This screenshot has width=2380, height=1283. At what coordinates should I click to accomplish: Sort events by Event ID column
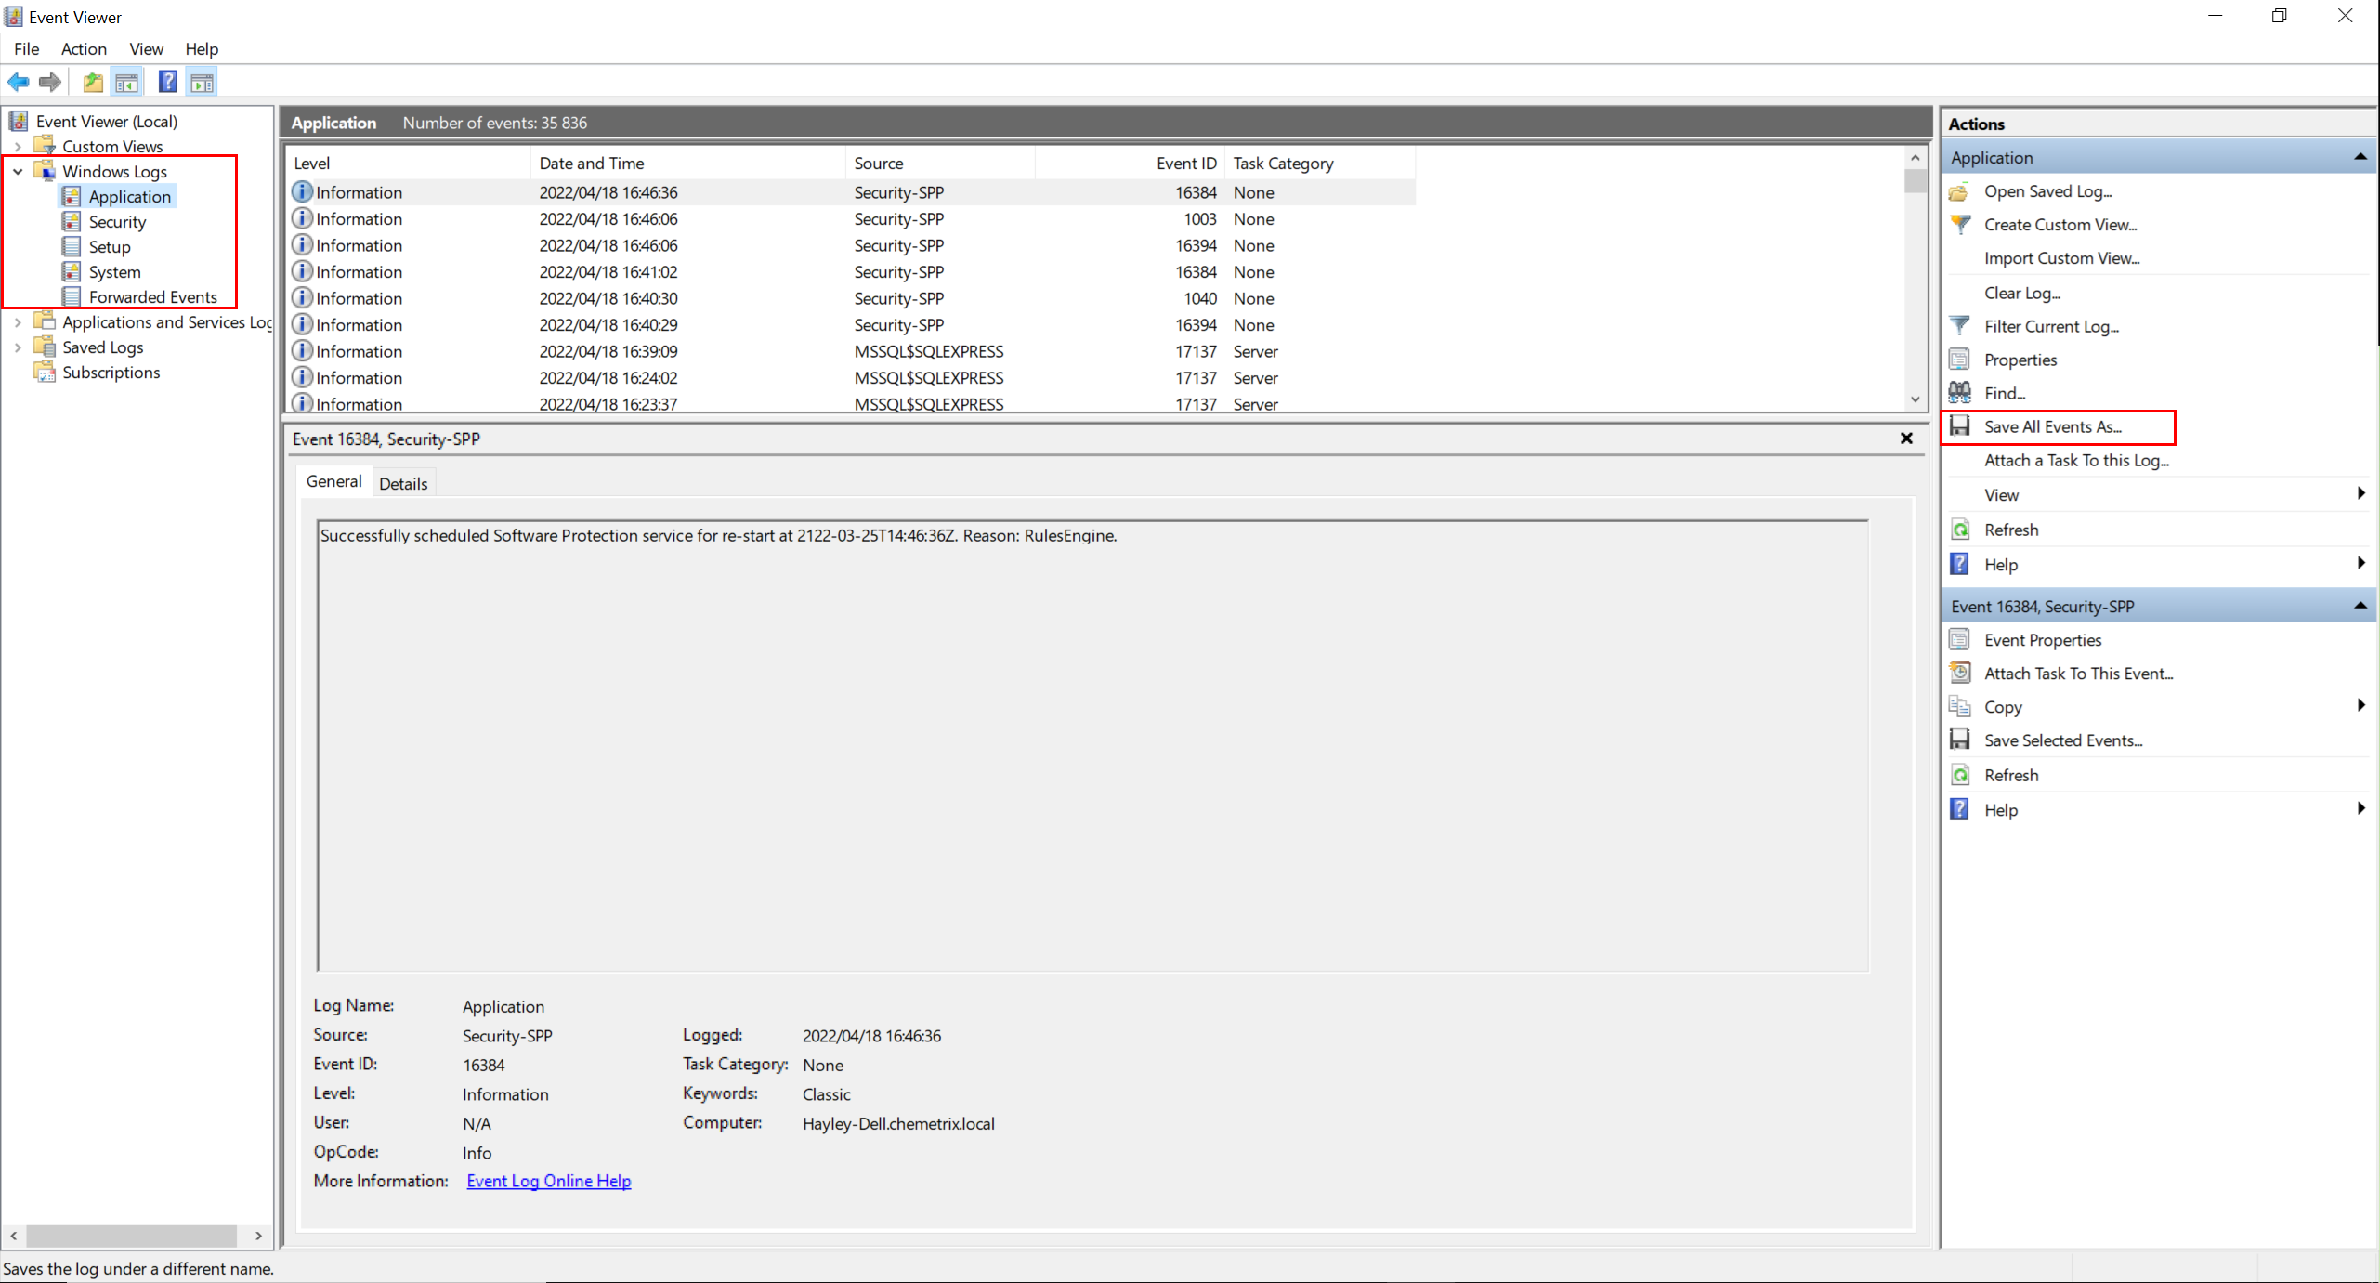pos(1185,164)
